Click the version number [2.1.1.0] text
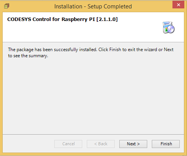This screenshot has width=187, height=156. point(107,19)
